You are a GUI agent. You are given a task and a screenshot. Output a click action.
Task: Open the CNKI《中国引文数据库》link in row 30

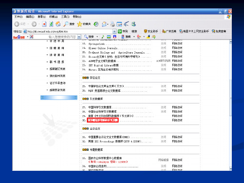click(x=102, y=120)
